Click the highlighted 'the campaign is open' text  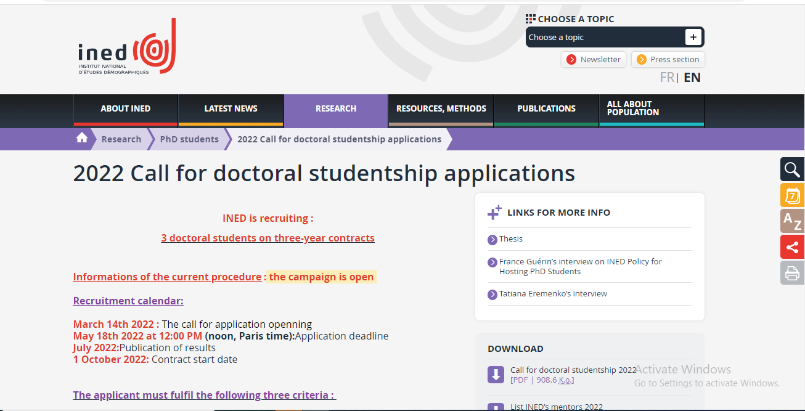[321, 277]
